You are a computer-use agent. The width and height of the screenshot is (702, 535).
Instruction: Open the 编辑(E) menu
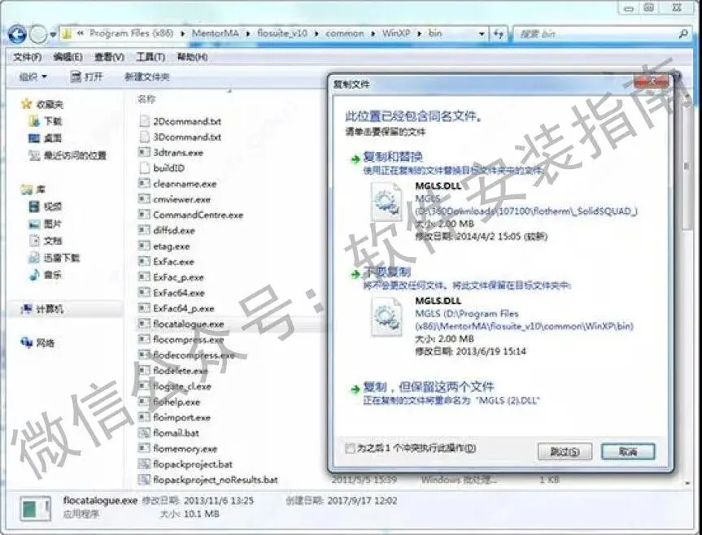[68, 57]
